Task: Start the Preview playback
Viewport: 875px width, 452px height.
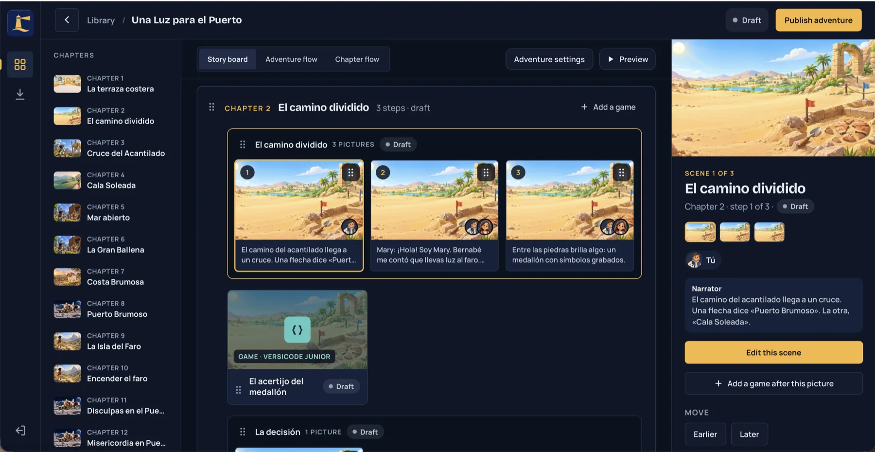Action: point(627,59)
